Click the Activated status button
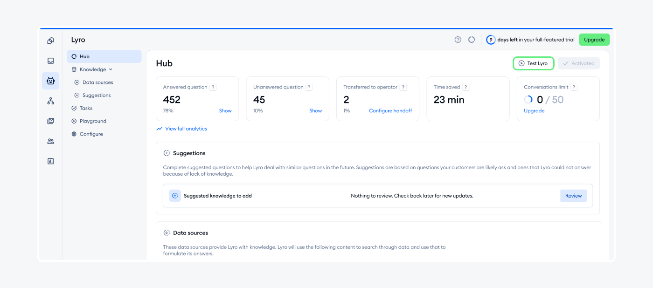The image size is (653, 288). (x=578, y=63)
